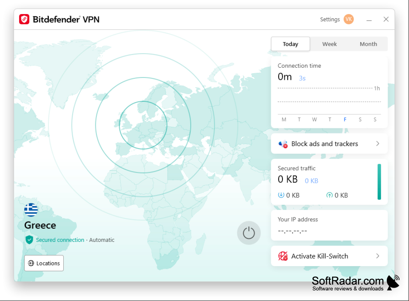
Task: Click the Connection time heading
Action: click(x=299, y=66)
